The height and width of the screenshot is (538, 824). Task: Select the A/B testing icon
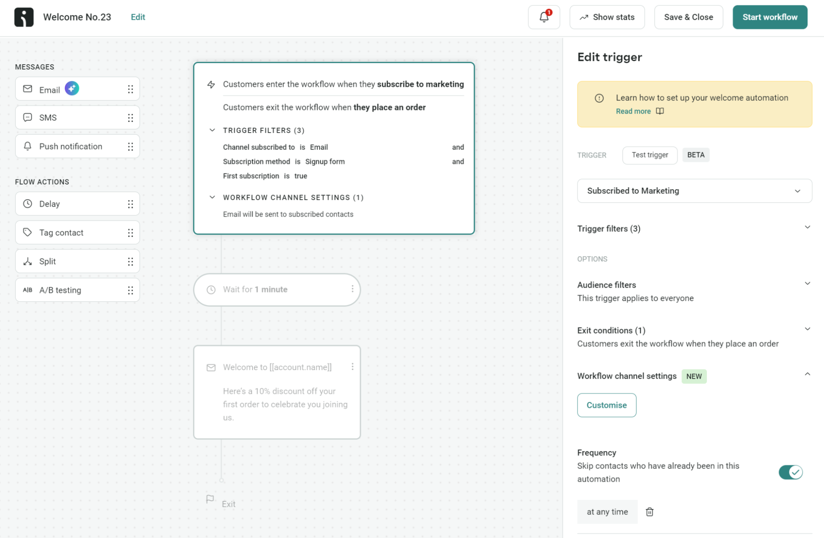pos(27,290)
